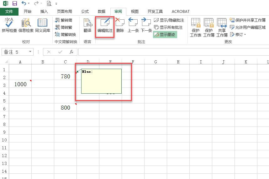Click the Name Box showing 备注 5
The height and width of the screenshot is (179, 269).
(x=15, y=52)
